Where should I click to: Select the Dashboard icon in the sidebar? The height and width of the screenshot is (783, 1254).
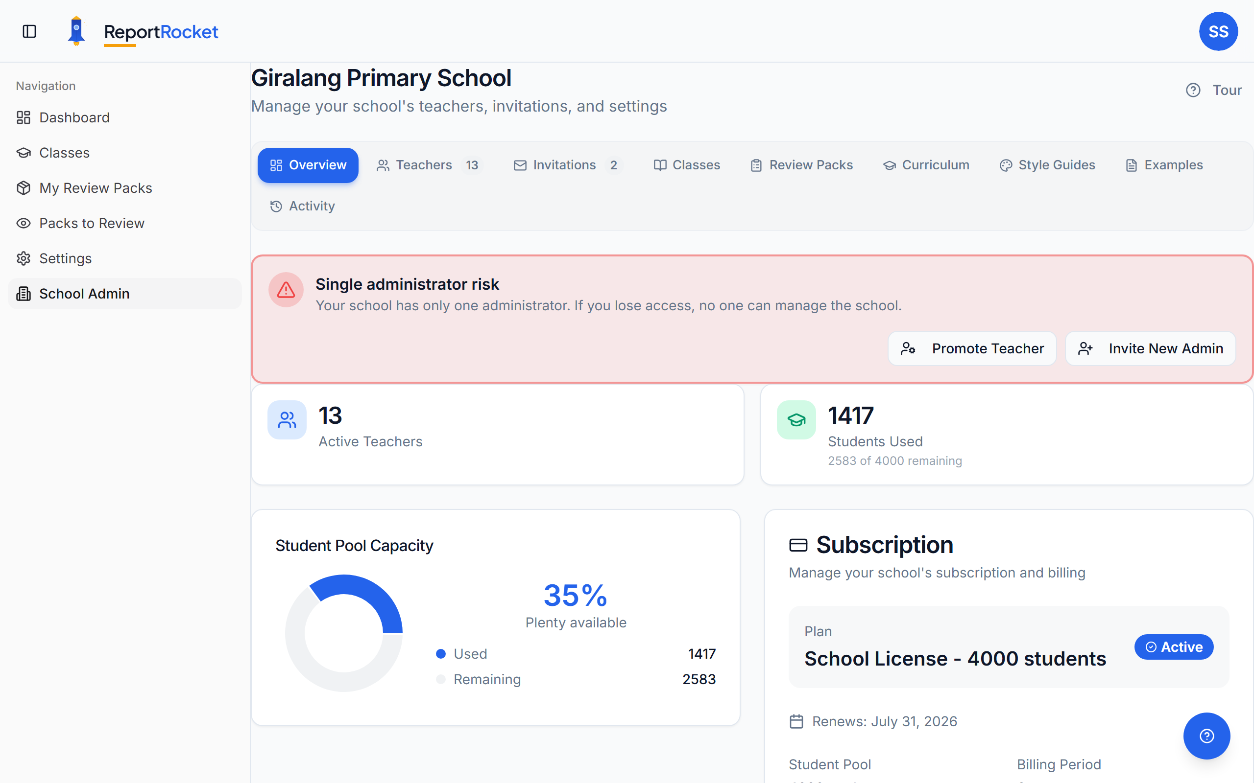coord(23,117)
